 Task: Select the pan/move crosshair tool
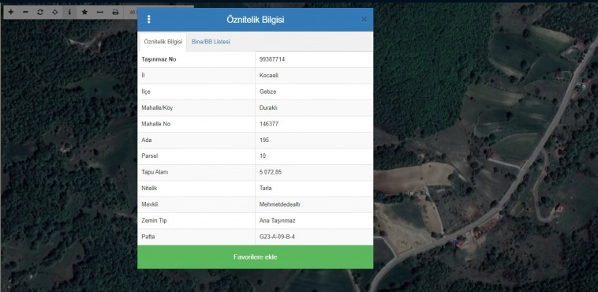55,12
